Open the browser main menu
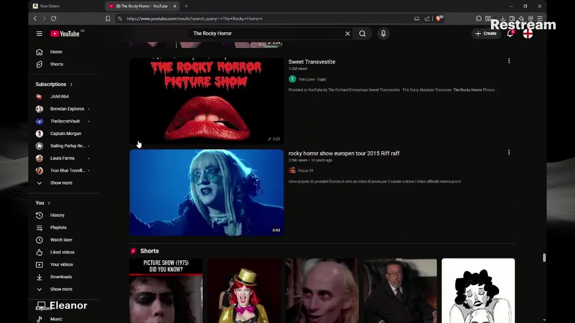This screenshot has height=323, width=575. tap(540, 18)
